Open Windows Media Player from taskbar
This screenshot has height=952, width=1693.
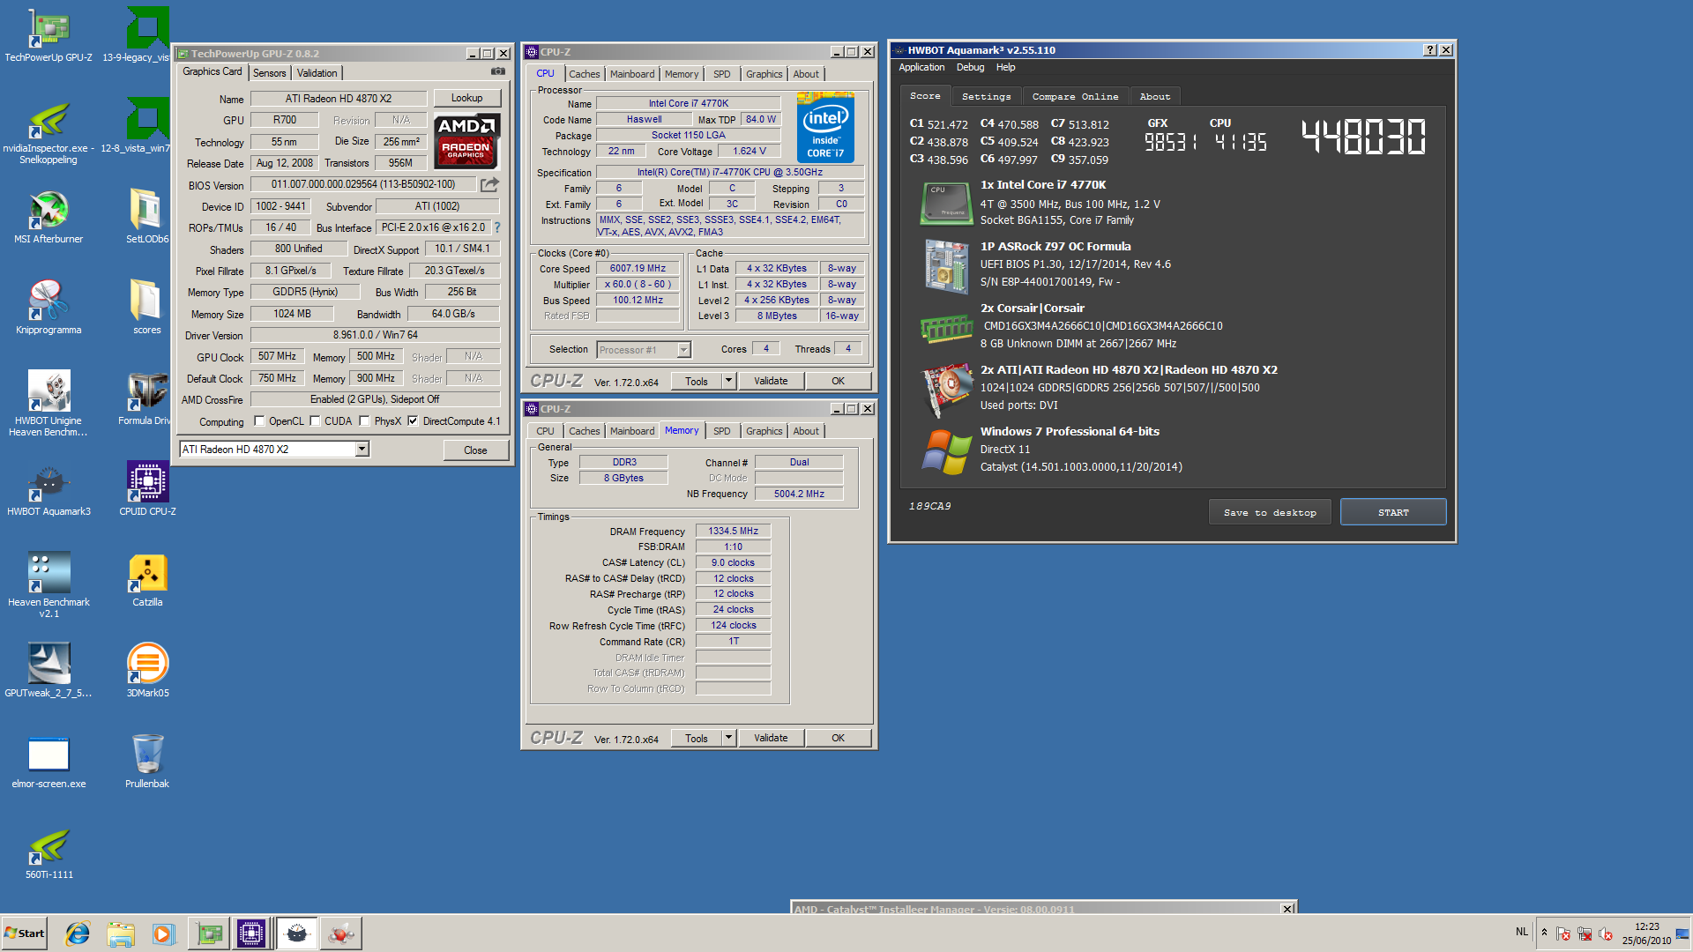tap(163, 933)
